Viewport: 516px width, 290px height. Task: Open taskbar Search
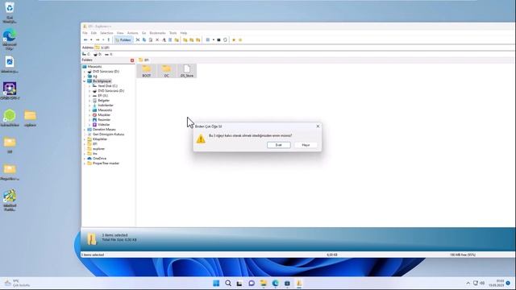point(228,283)
